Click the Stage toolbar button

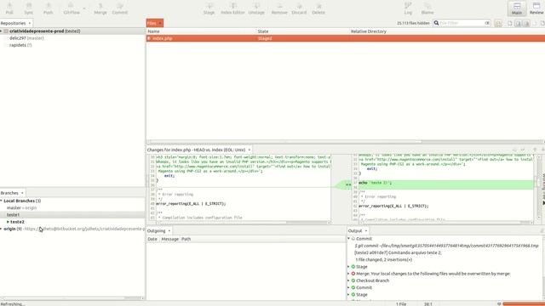(209, 8)
